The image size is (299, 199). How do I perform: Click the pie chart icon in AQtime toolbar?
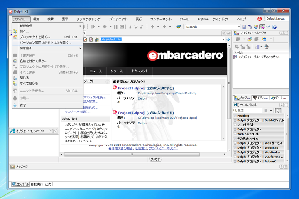256,27
